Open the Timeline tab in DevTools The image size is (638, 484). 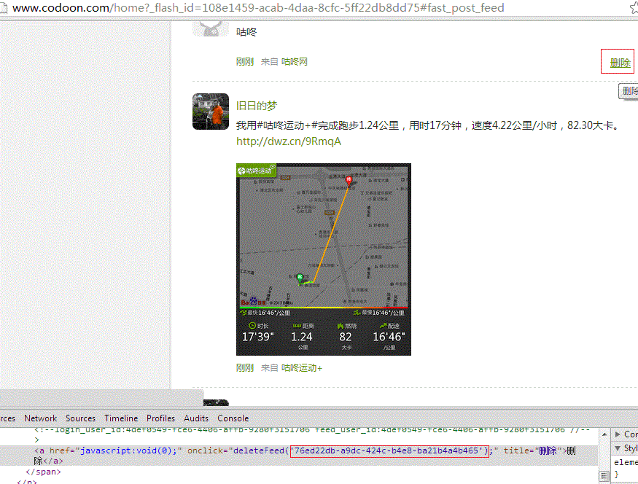(x=121, y=418)
